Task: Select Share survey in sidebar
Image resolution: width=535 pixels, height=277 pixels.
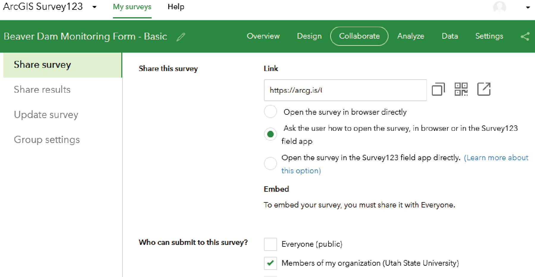Action: pyautogui.click(x=62, y=65)
